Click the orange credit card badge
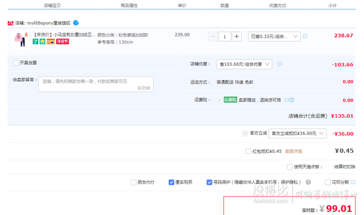The width and height of the screenshot is (364, 215). point(51,42)
